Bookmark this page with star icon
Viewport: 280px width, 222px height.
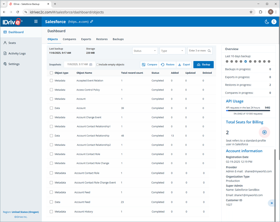(251, 12)
